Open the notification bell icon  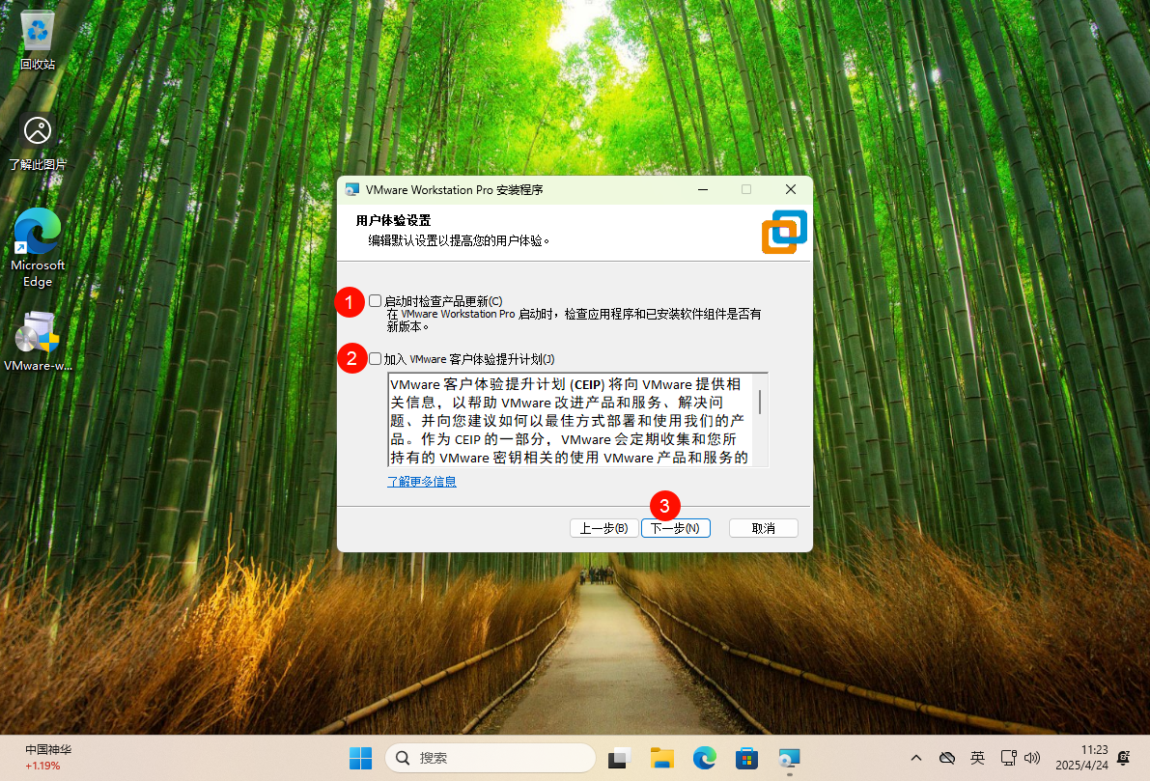(1124, 758)
